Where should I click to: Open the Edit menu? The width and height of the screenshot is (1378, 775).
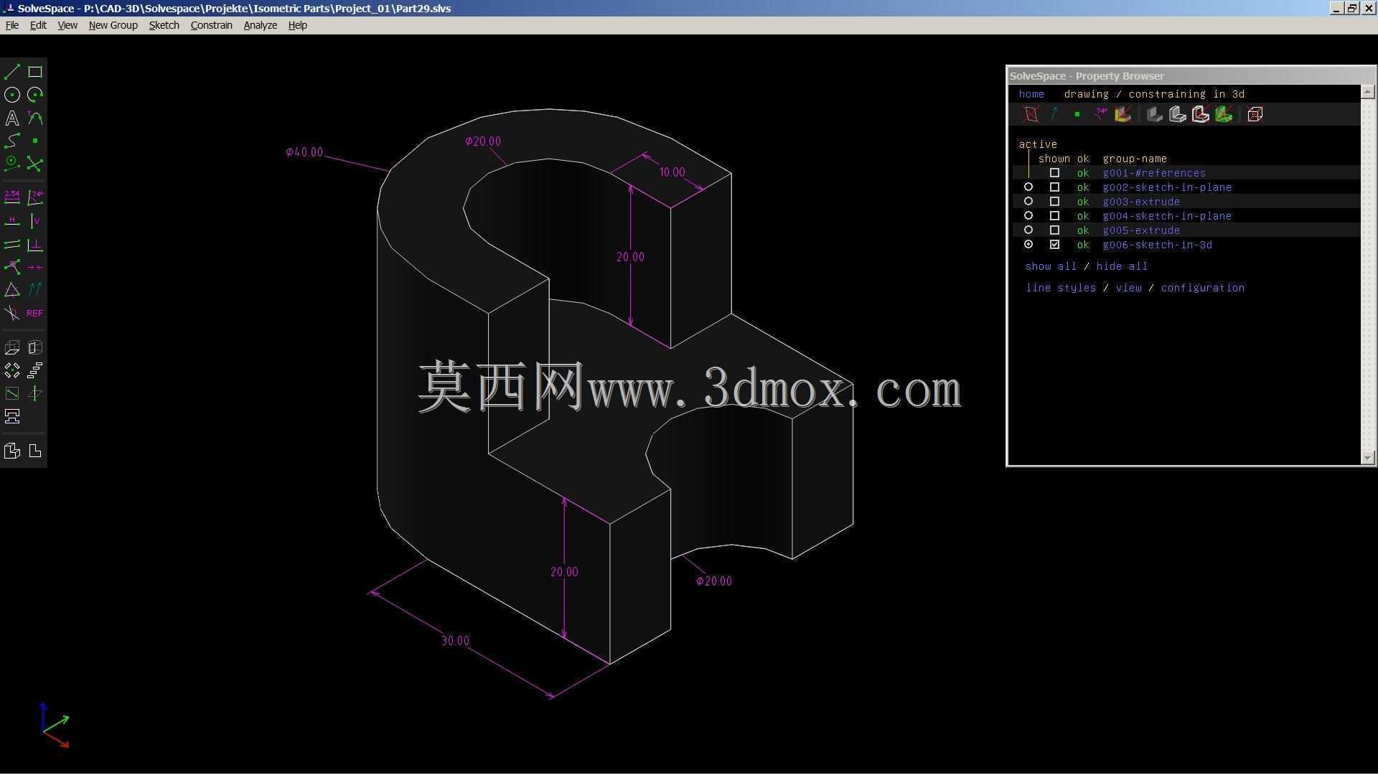(38, 25)
